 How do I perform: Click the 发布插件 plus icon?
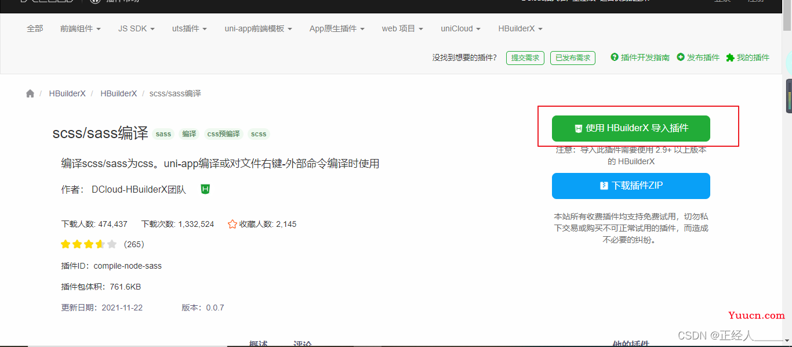coord(681,57)
